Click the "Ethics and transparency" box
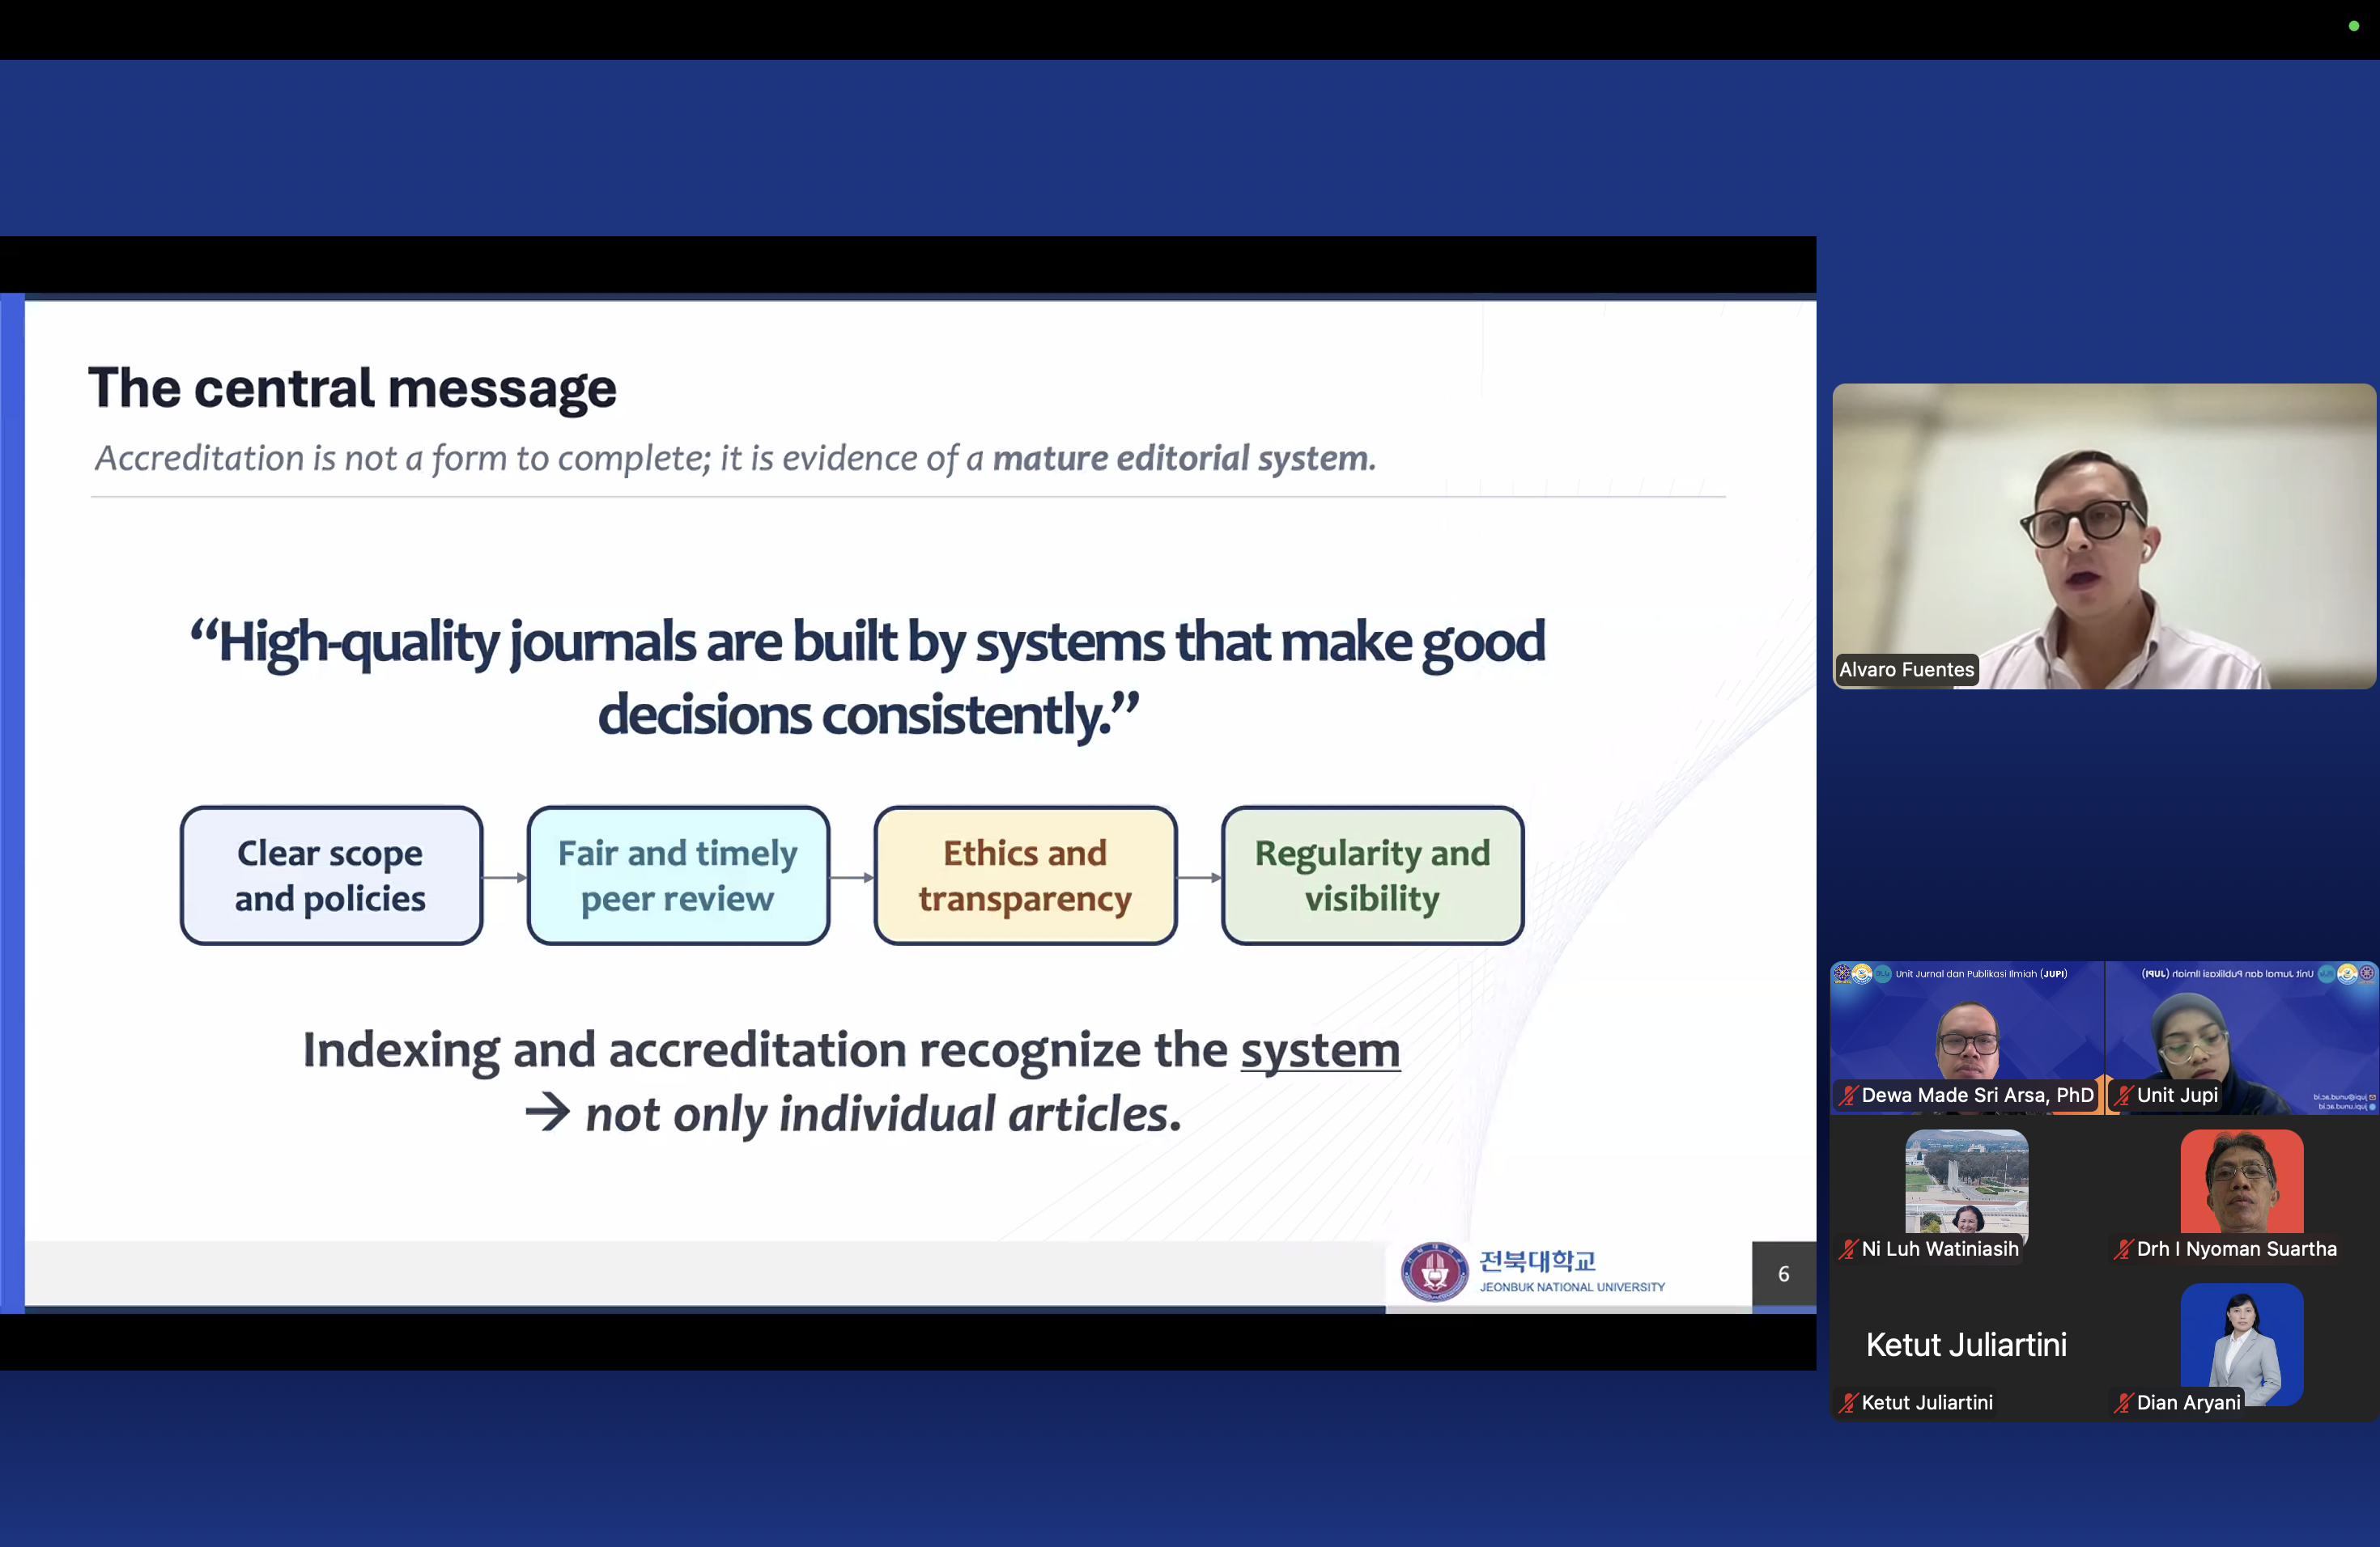2380x1547 pixels. [1025, 875]
